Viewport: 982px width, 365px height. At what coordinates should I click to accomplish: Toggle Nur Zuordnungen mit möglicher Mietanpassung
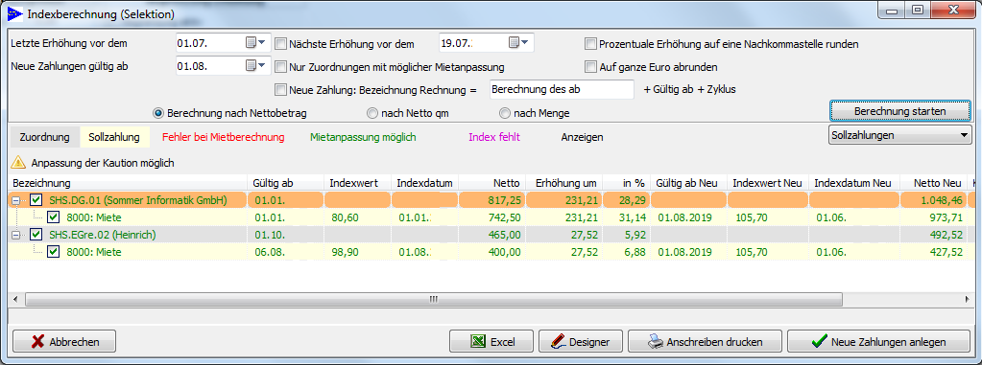(x=280, y=66)
